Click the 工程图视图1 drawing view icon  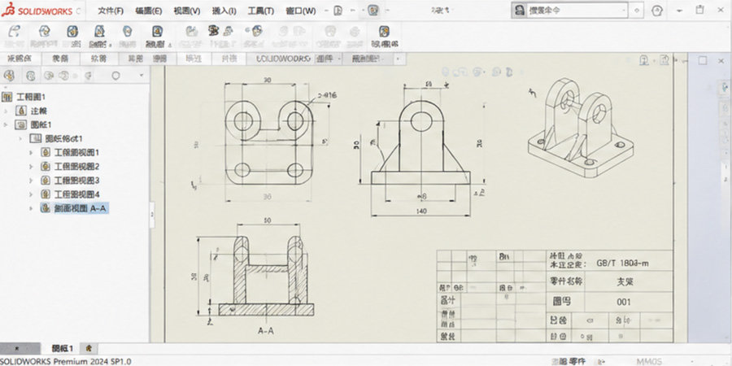46,153
